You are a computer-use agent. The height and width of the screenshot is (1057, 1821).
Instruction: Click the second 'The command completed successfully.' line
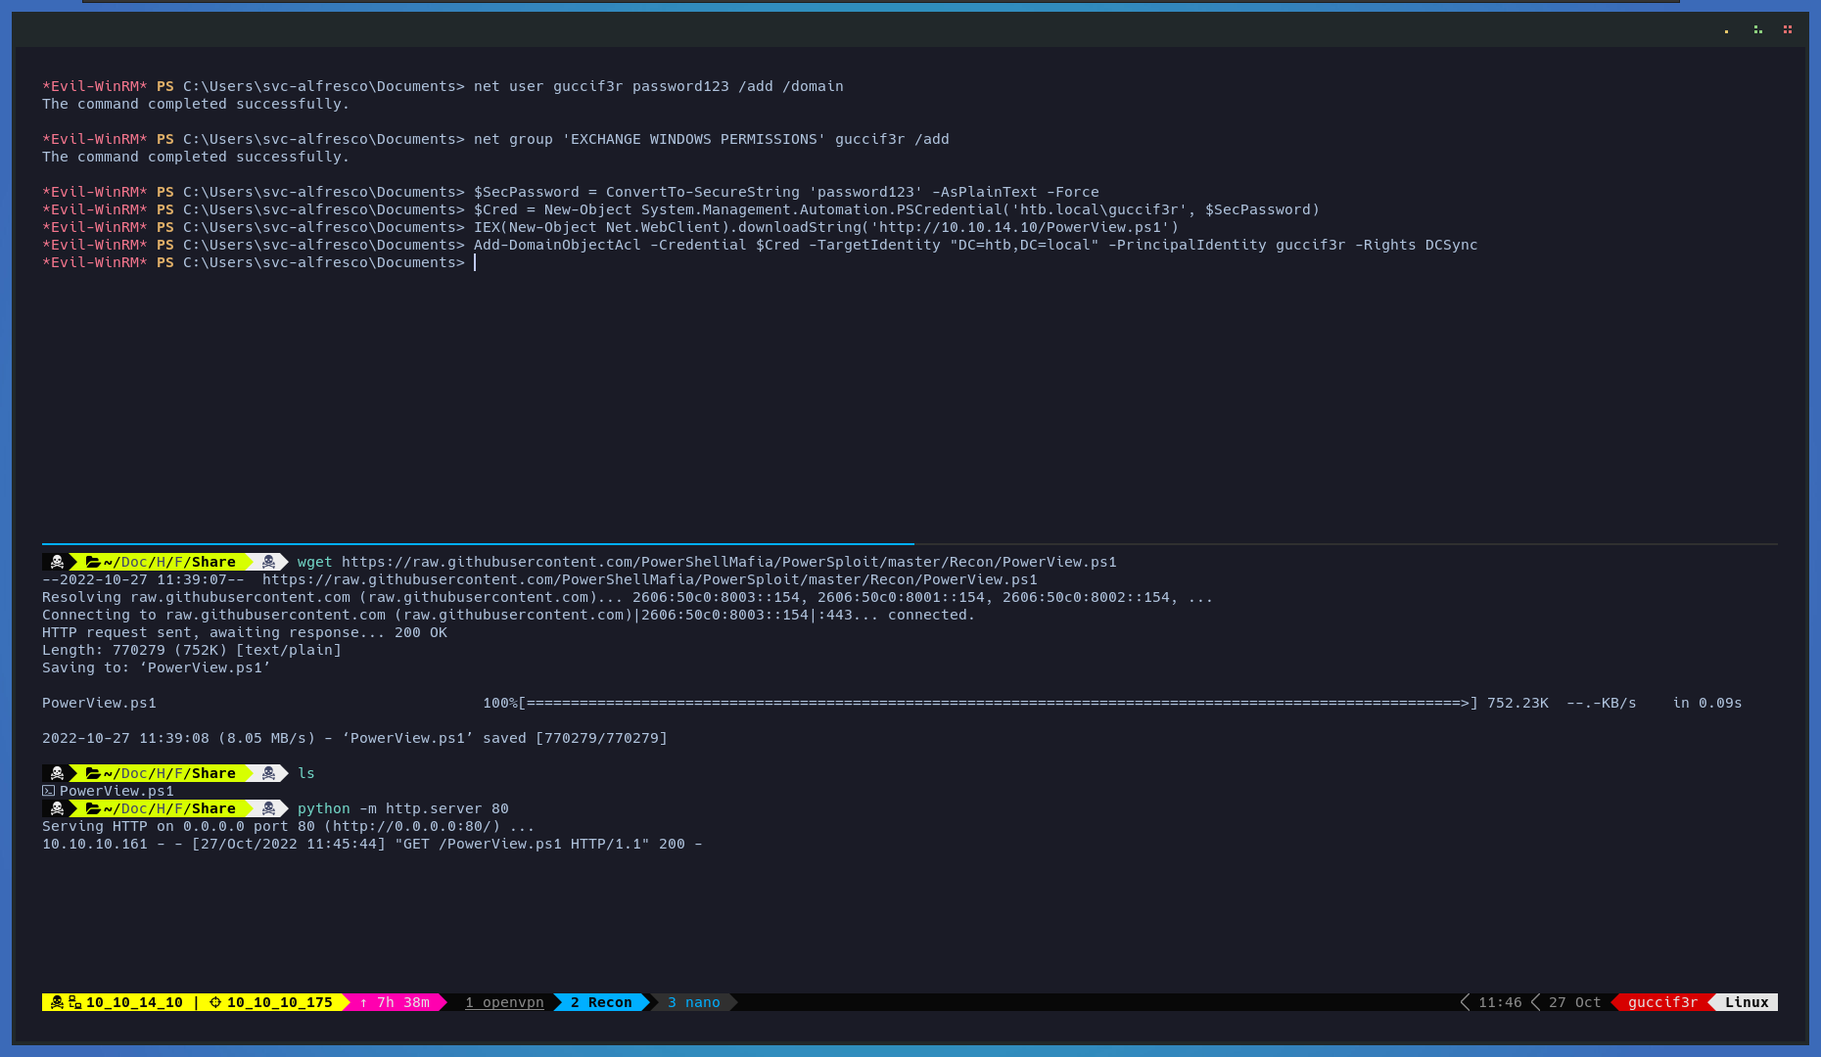coord(196,157)
